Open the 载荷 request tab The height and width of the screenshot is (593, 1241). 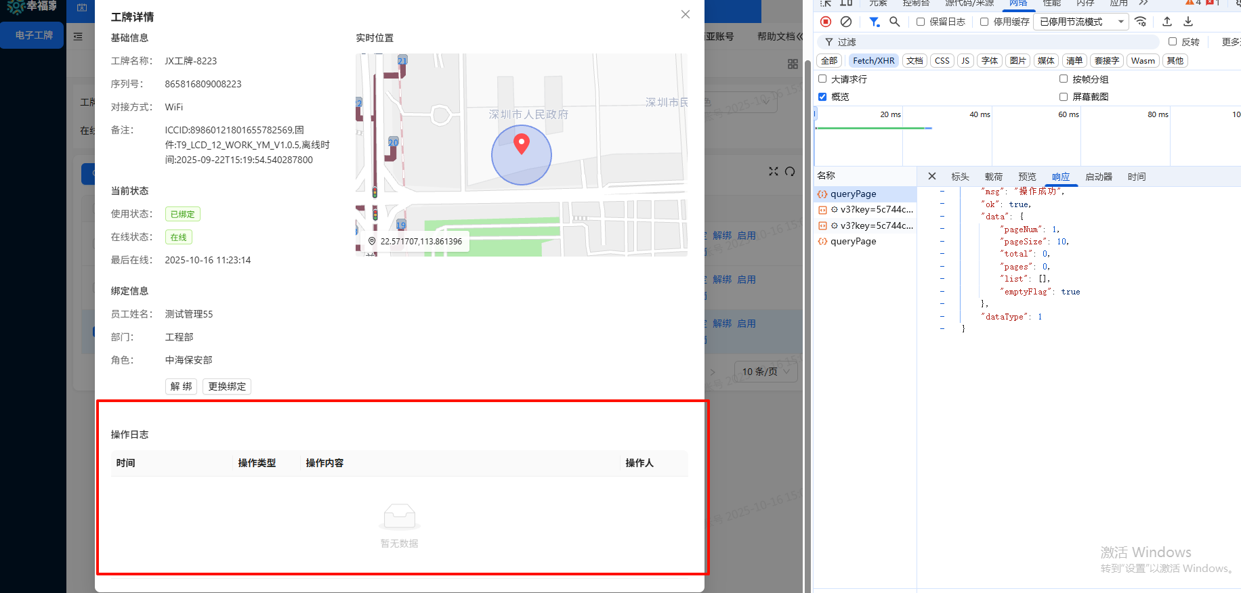pos(994,177)
